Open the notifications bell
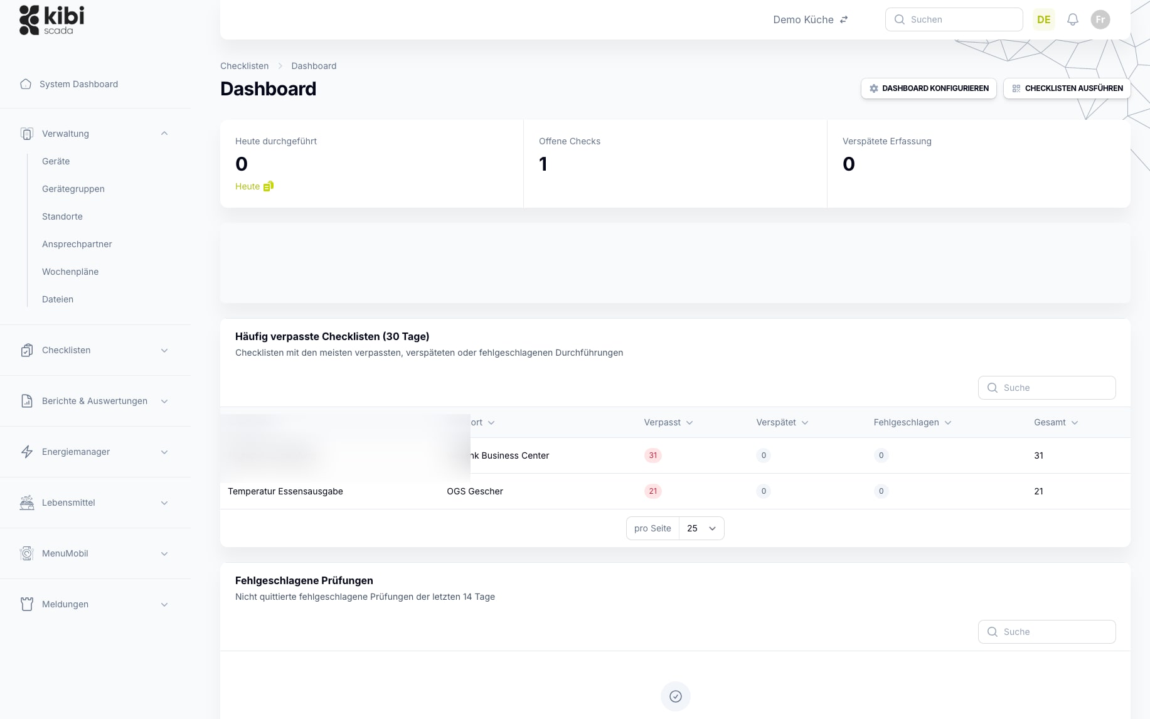 [x=1073, y=19]
